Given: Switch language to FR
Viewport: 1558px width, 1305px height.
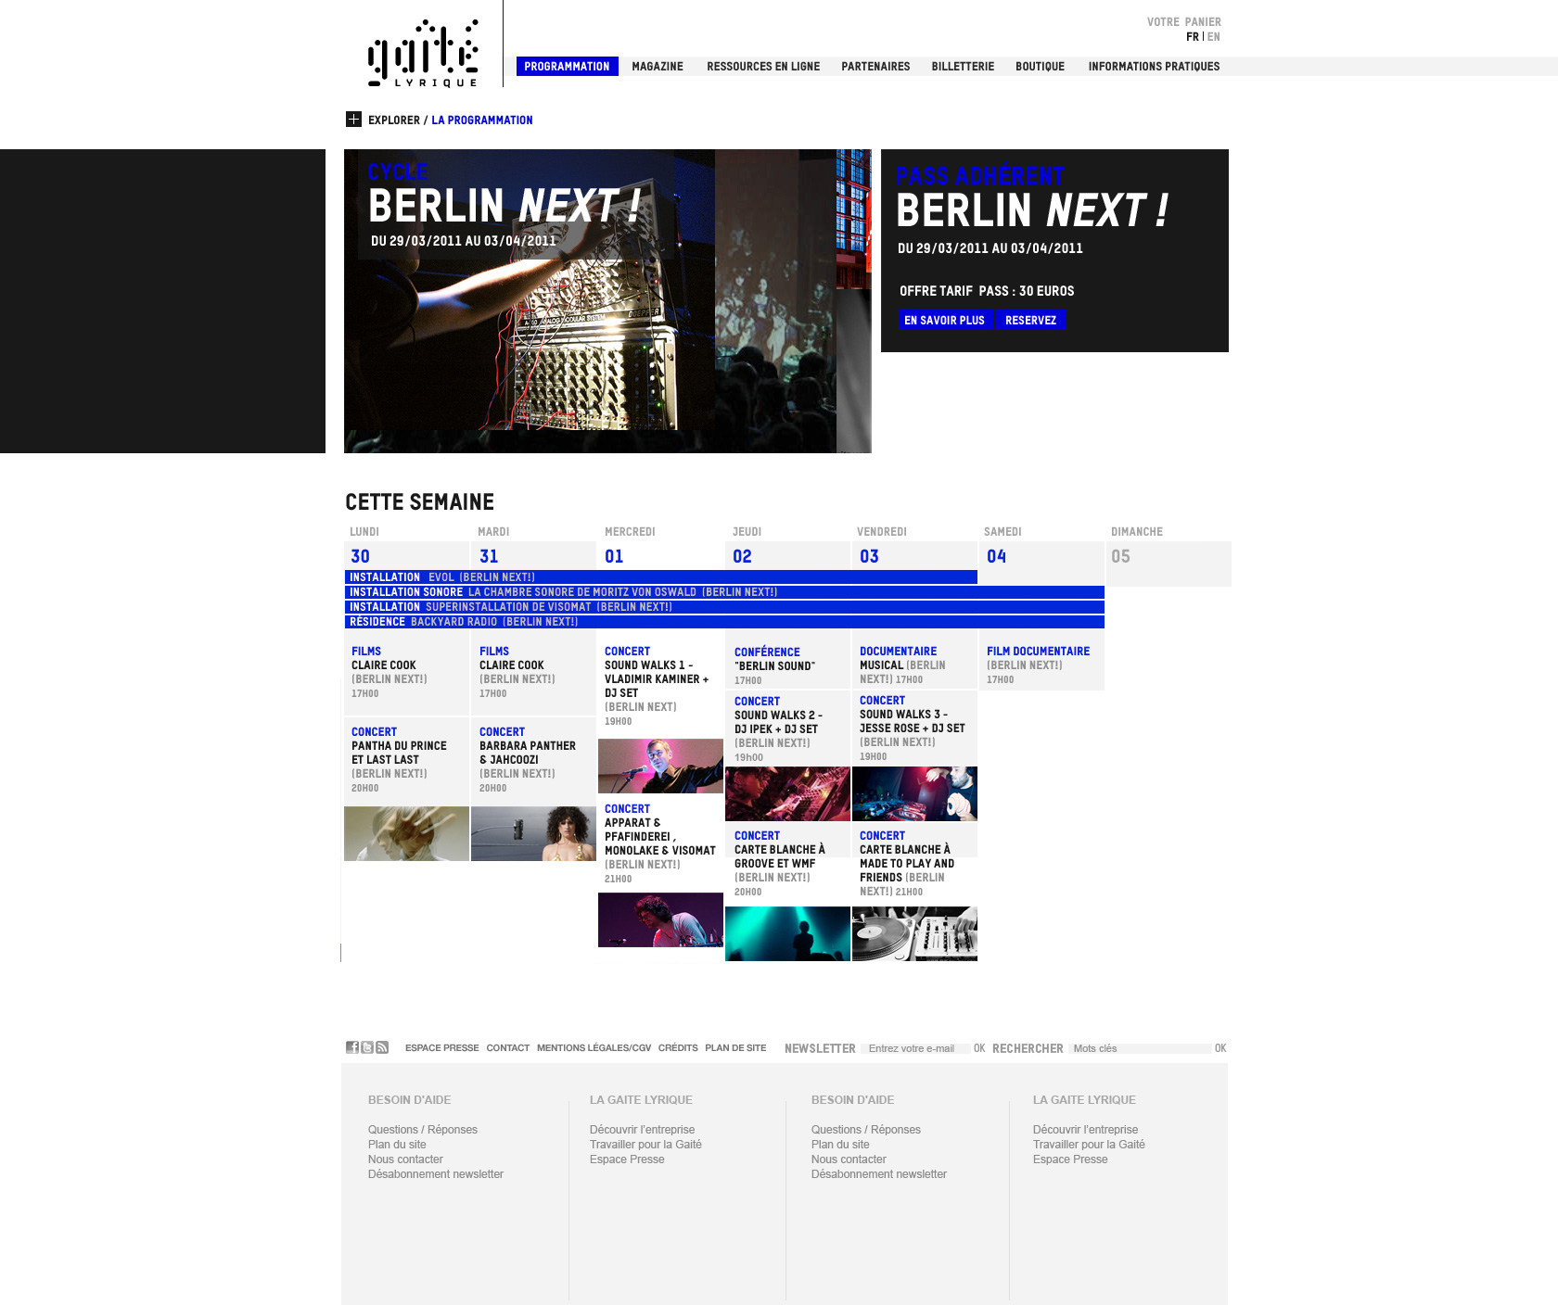Looking at the screenshot, I should point(1193,37).
